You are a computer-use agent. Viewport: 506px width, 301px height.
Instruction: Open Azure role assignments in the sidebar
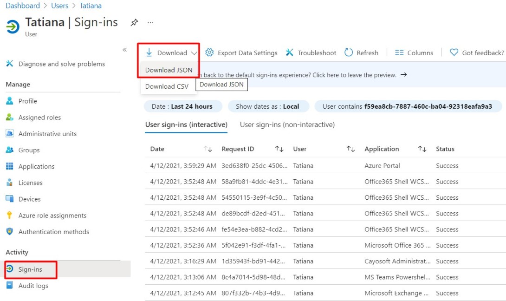(x=52, y=216)
